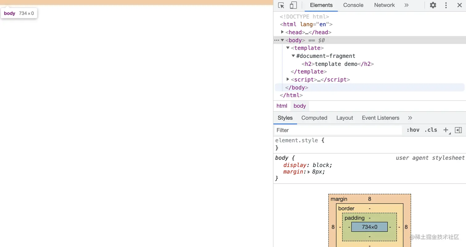Open the Layout sub-tab
This screenshot has width=466, height=247.
[345, 118]
